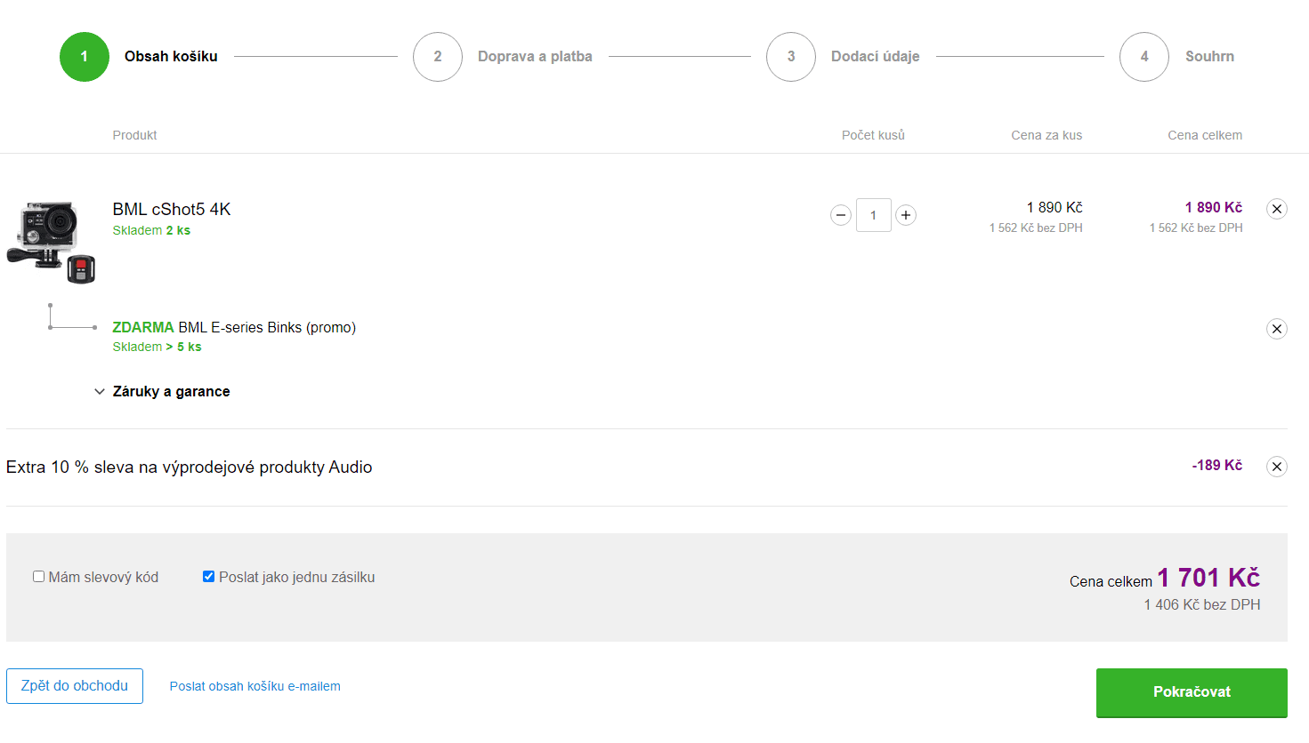Open the Souhrn step label
1309x743 pixels.
point(1209,56)
